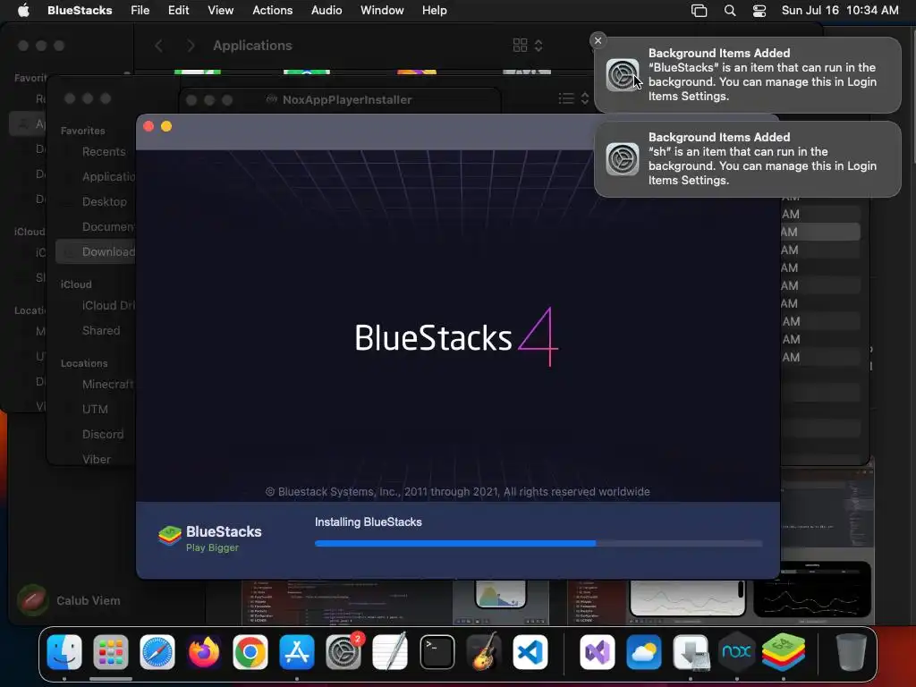
Task: Open the Window menu
Action: click(x=382, y=11)
